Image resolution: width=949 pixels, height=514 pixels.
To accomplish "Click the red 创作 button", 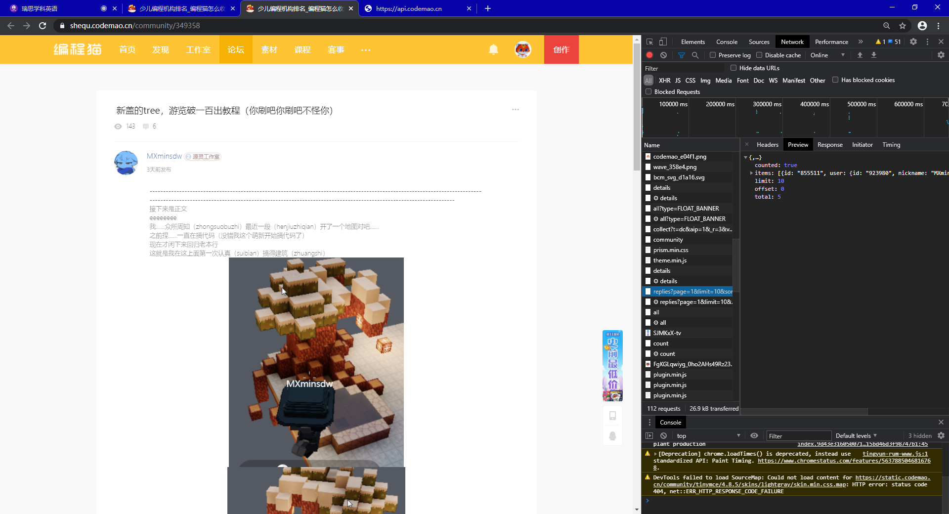I will click(x=561, y=49).
